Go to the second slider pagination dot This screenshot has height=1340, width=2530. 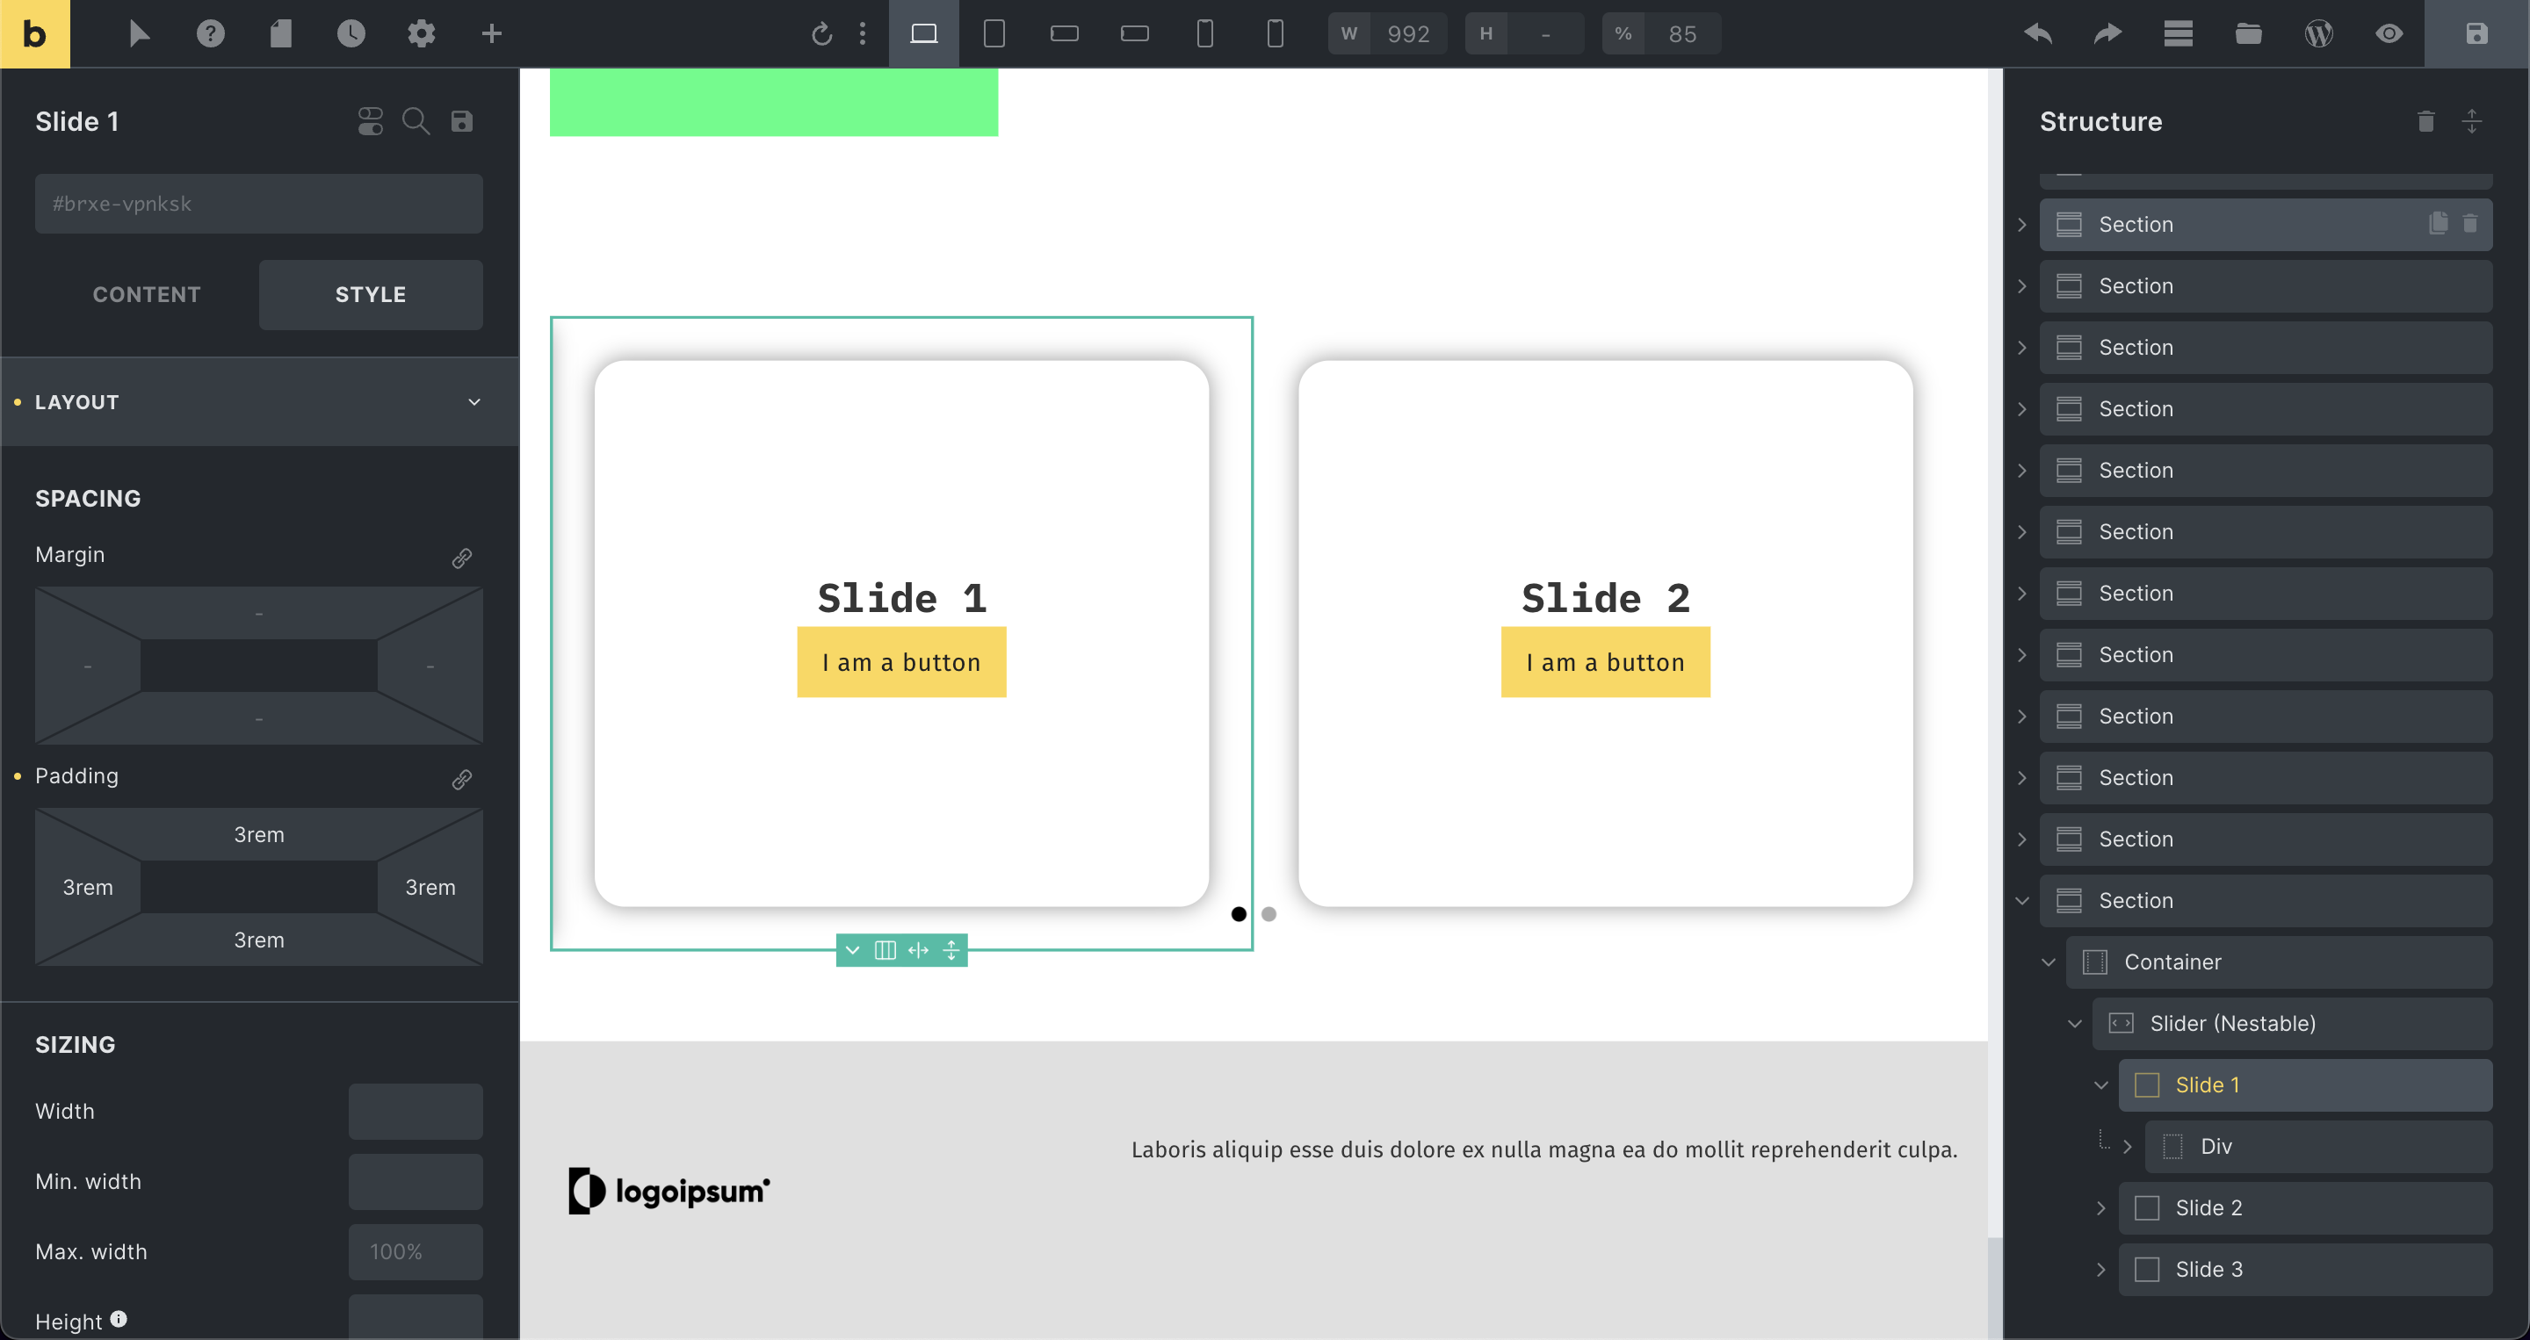coord(1269,914)
